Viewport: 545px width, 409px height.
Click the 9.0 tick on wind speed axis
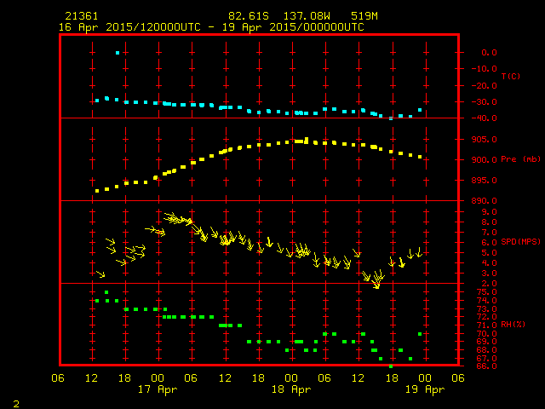(x=489, y=212)
